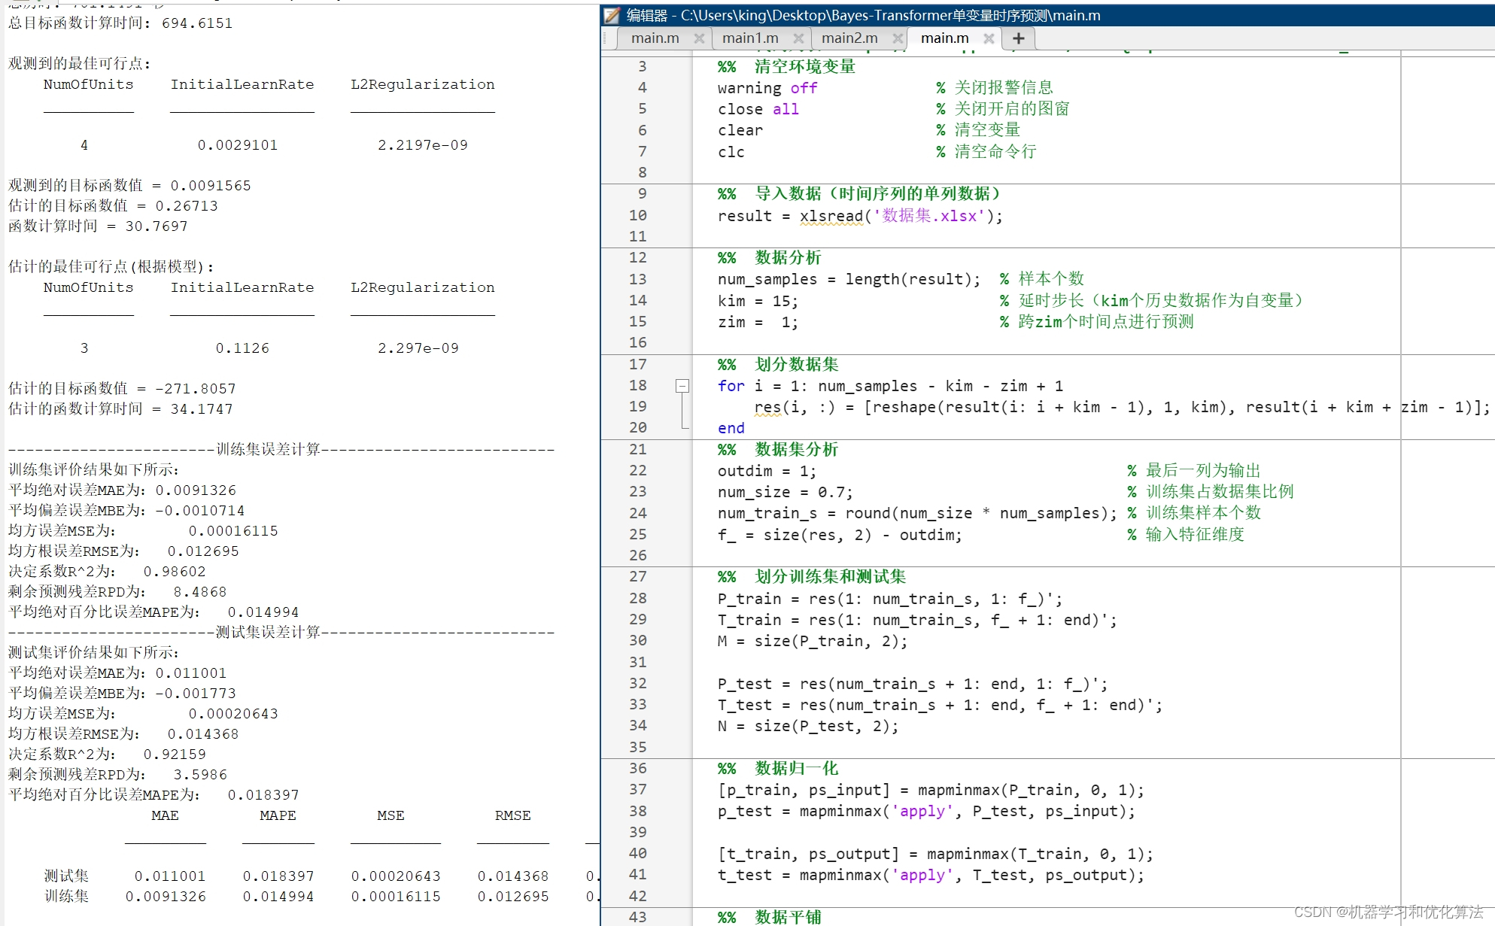Image resolution: width=1495 pixels, height=926 pixels.
Task: Collapse the for loop on line 18
Action: pyautogui.click(x=682, y=386)
